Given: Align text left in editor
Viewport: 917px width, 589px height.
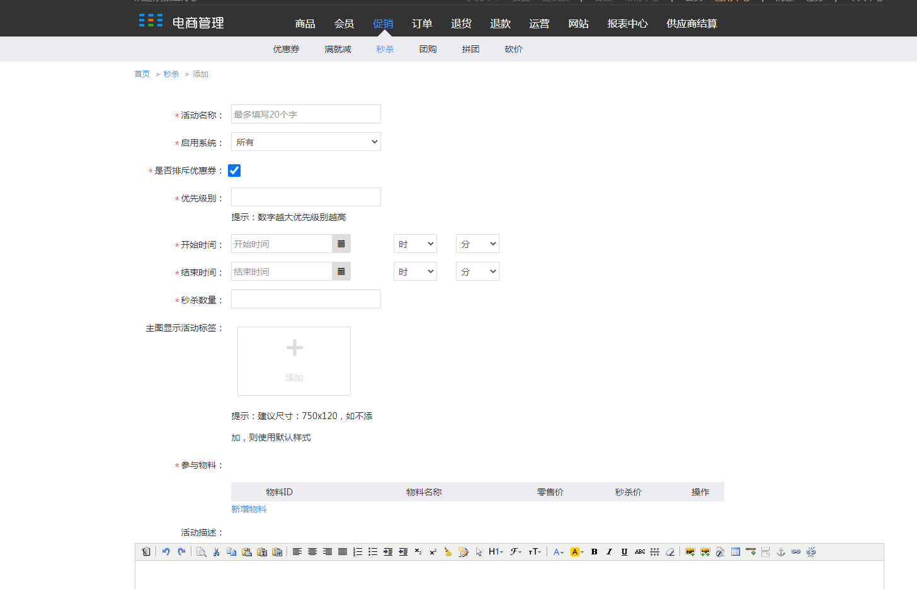Looking at the screenshot, I should point(297,552).
